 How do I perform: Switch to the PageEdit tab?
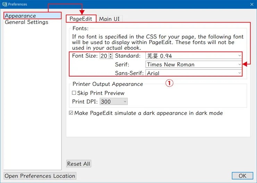(x=81, y=19)
